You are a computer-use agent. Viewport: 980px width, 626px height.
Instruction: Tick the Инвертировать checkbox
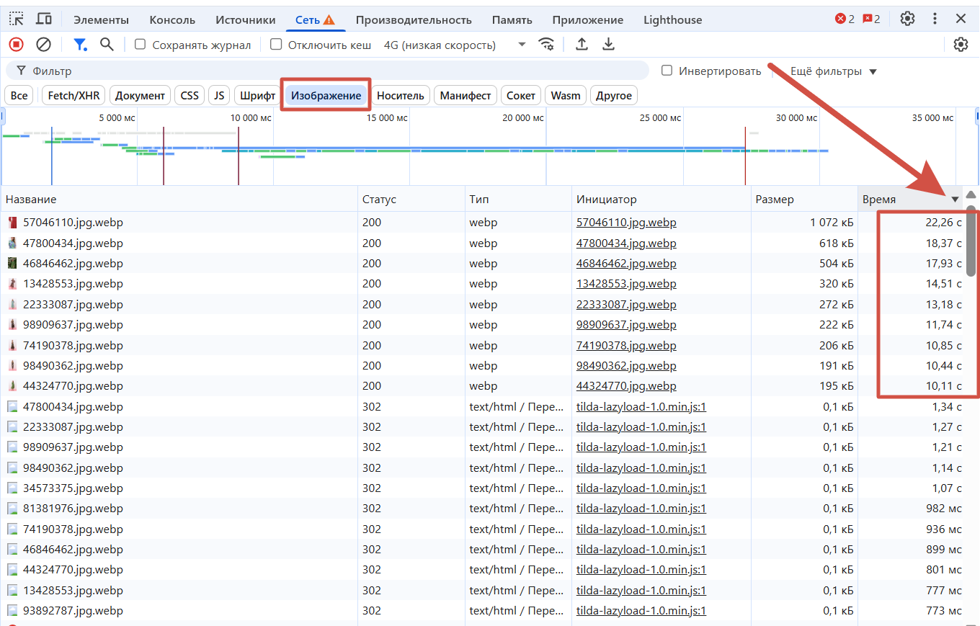pyautogui.click(x=667, y=71)
